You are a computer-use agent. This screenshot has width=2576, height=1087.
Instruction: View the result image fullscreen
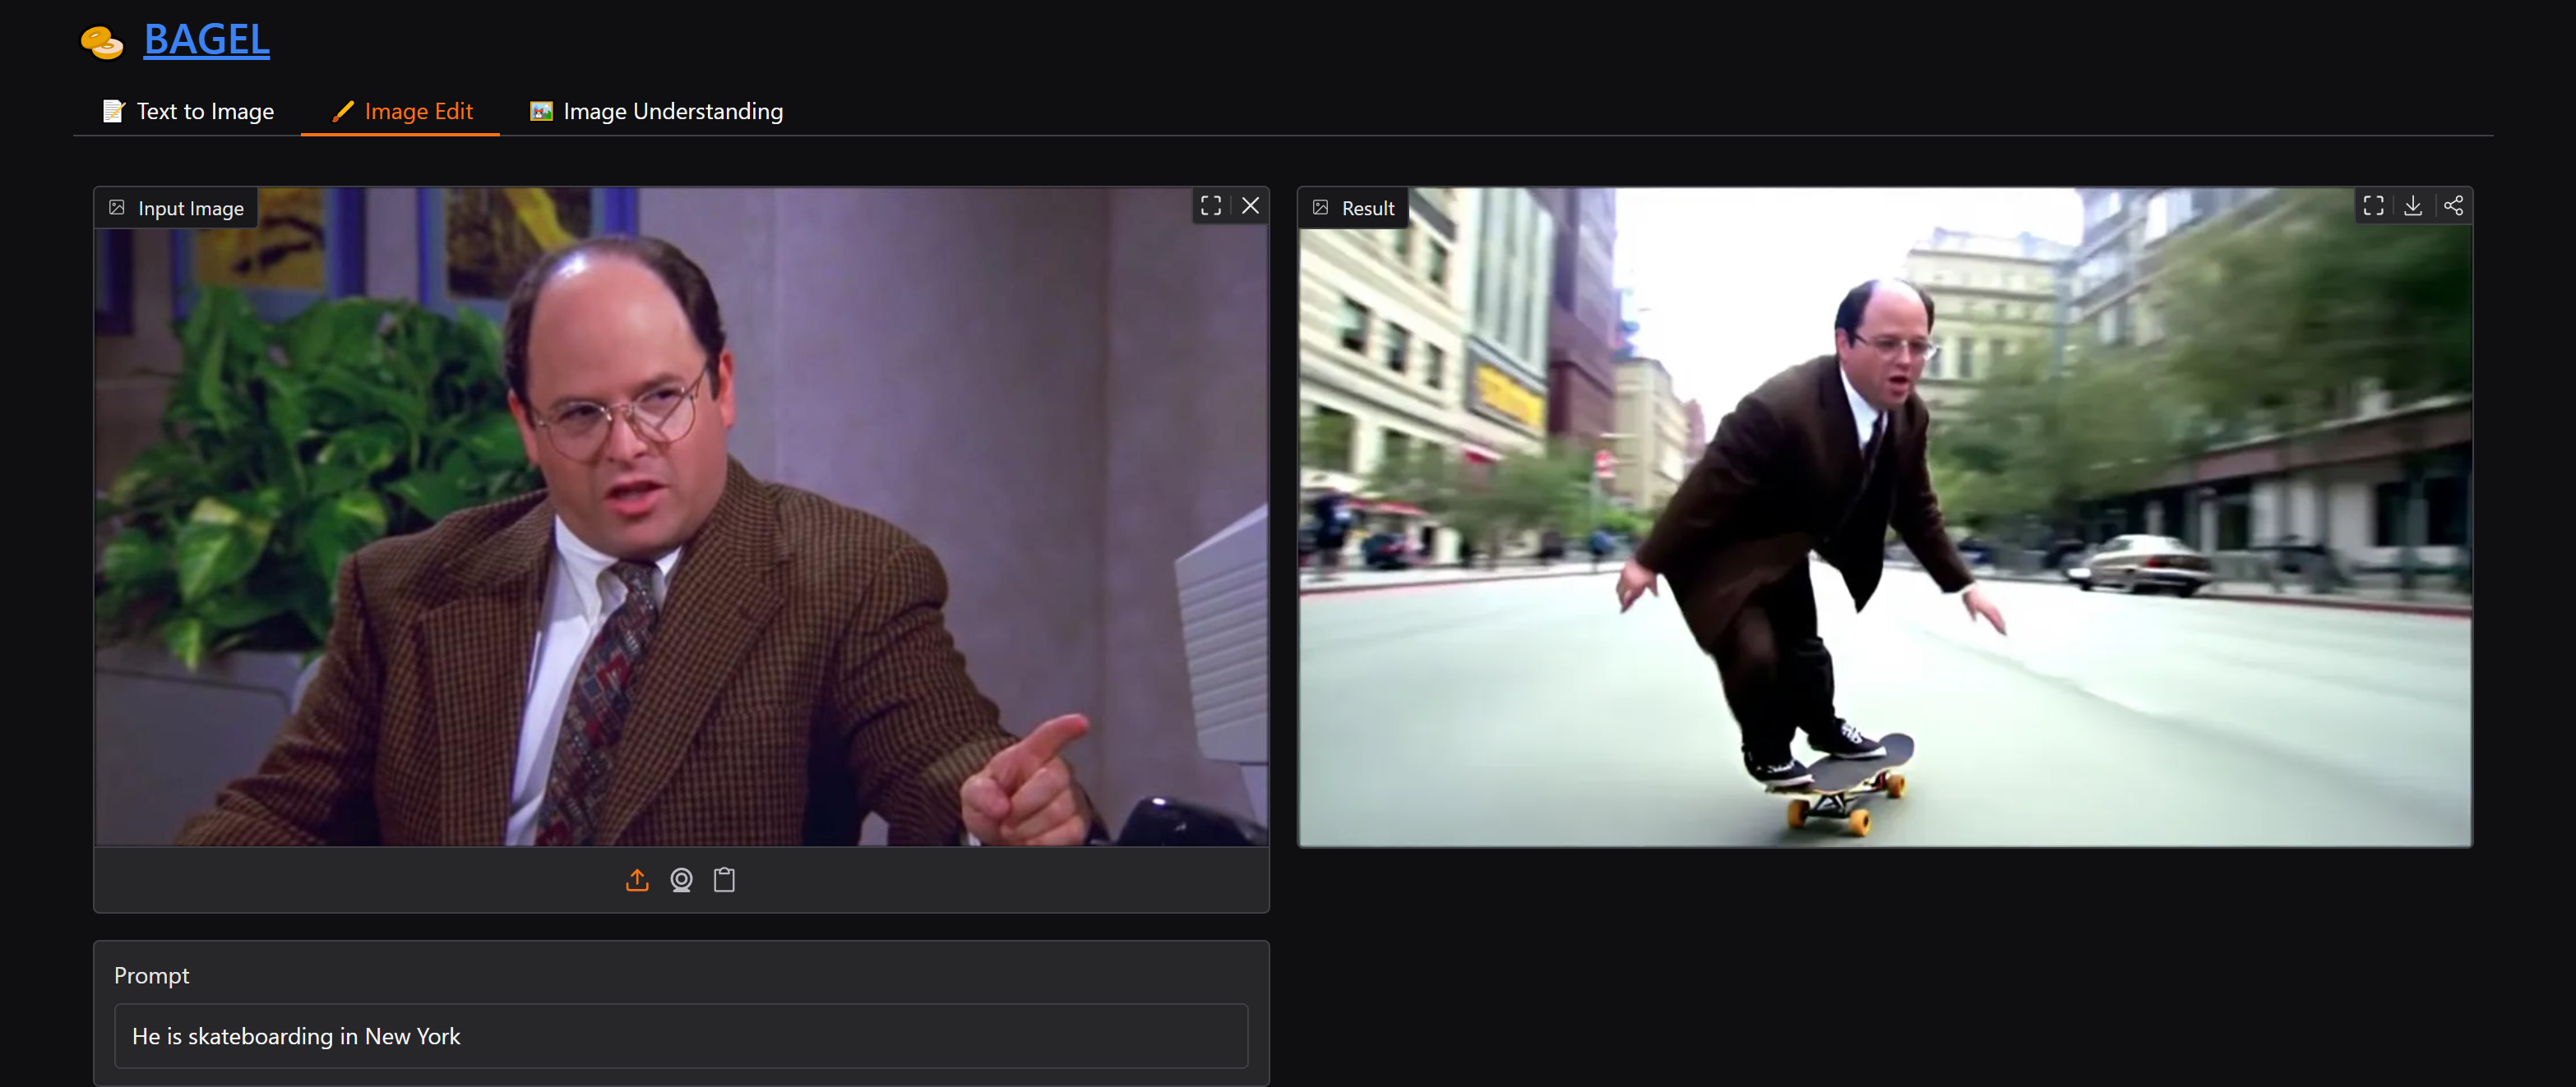(2373, 205)
